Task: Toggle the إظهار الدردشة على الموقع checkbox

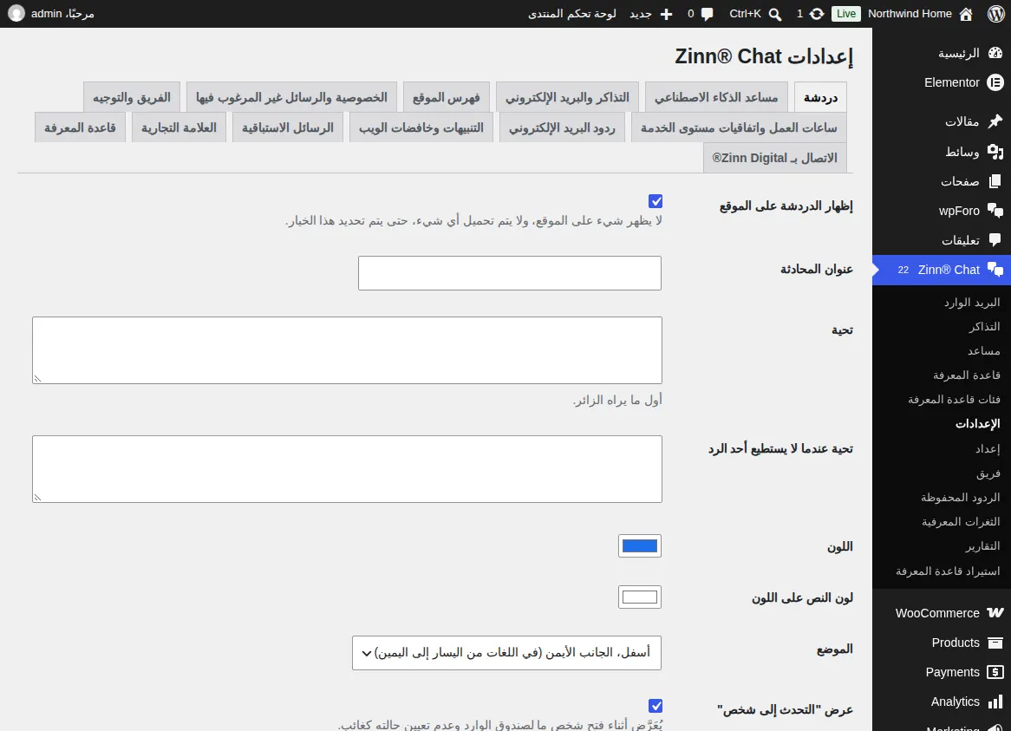Action: (656, 201)
